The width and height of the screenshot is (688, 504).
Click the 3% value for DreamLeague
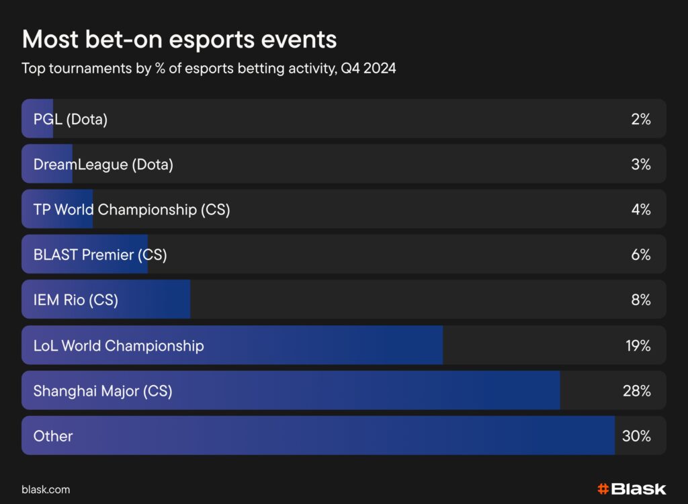pos(641,165)
